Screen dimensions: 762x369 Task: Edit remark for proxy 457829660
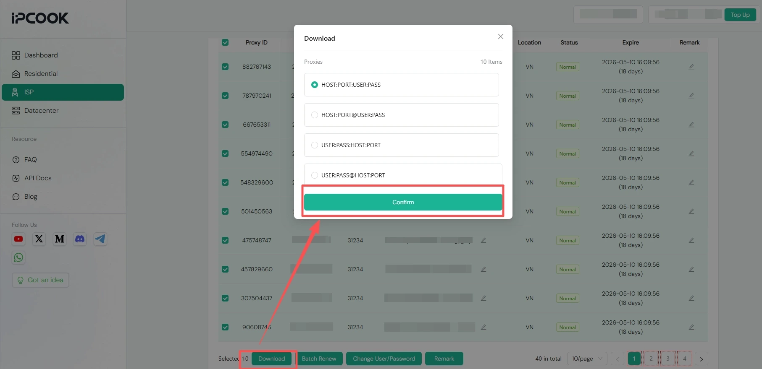click(x=691, y=269)
